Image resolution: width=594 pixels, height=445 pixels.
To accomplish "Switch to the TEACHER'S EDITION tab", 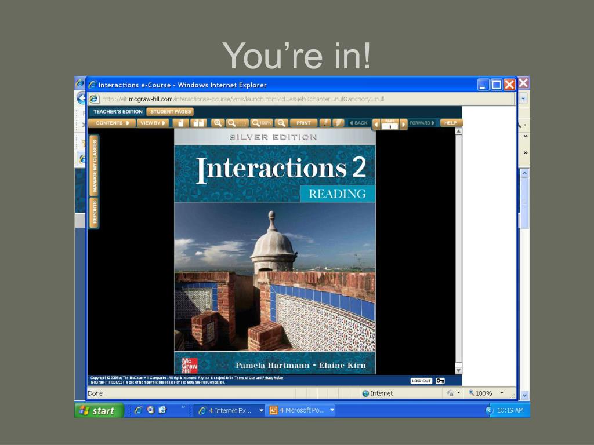I will [117, 112].
